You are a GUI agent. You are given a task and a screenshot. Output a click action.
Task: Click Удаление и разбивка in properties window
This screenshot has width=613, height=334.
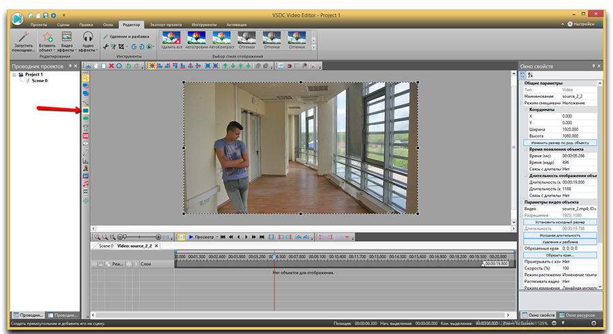560,241
